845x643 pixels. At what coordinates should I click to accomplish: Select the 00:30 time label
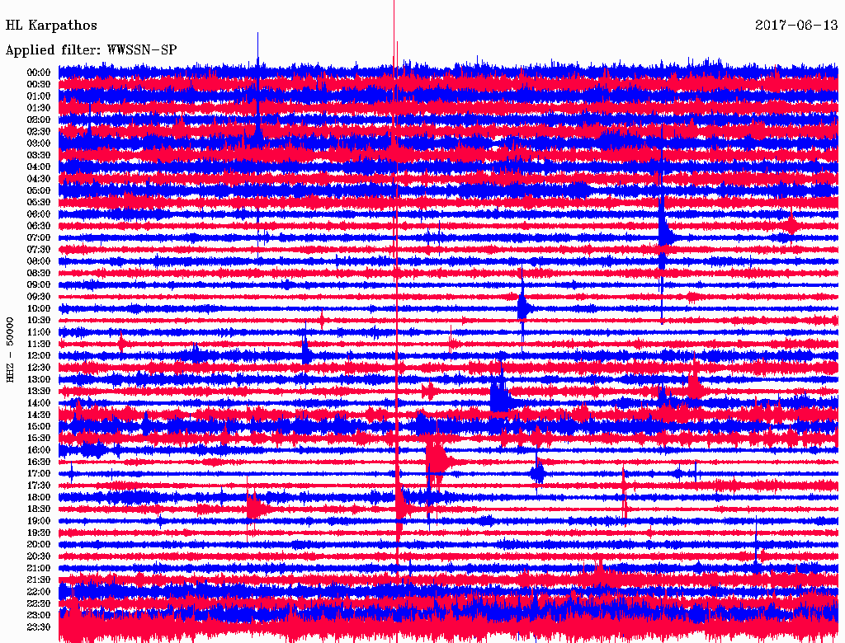(39, 85)
